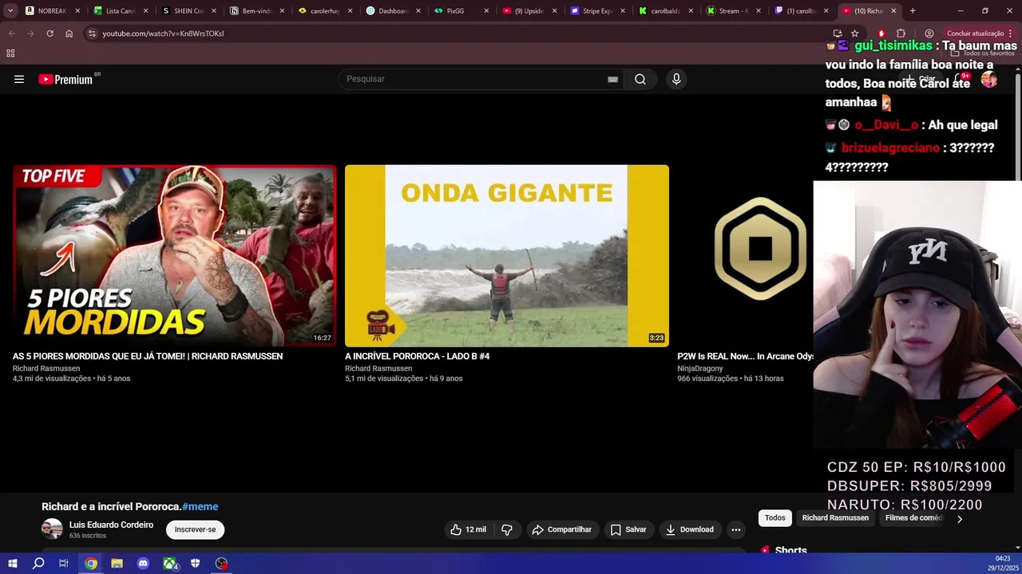Open more actions three-dot menu
Viewport: 1022px width, 574px height.
click(x=736, y=529)
